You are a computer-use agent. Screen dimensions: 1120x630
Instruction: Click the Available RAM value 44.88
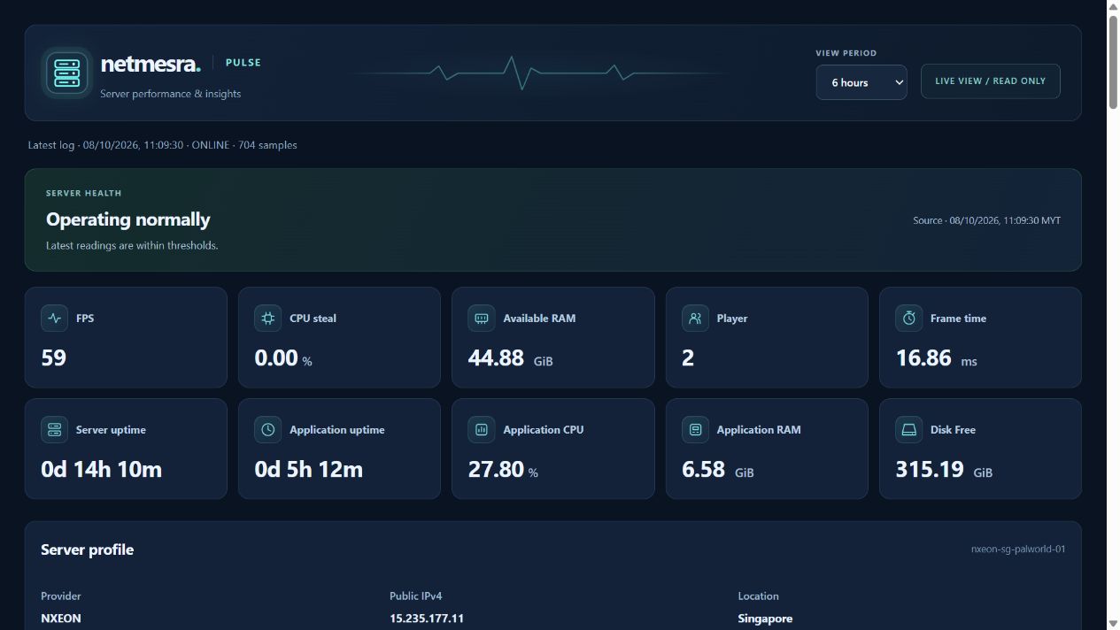[496, 357]
